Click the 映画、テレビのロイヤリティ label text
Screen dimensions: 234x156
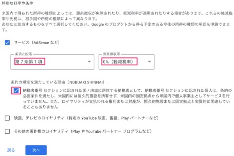click(86, 118)
